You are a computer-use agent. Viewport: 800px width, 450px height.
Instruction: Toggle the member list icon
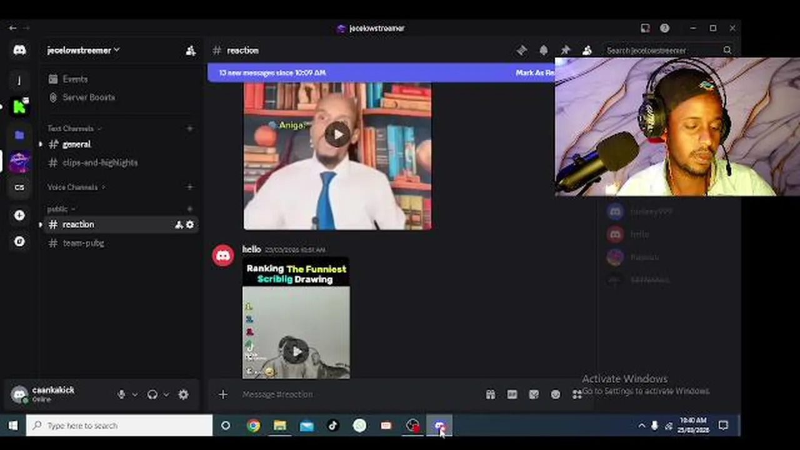(587, 51)
